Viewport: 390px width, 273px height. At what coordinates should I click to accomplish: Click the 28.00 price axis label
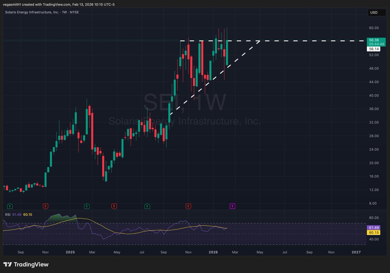[374, 136]
